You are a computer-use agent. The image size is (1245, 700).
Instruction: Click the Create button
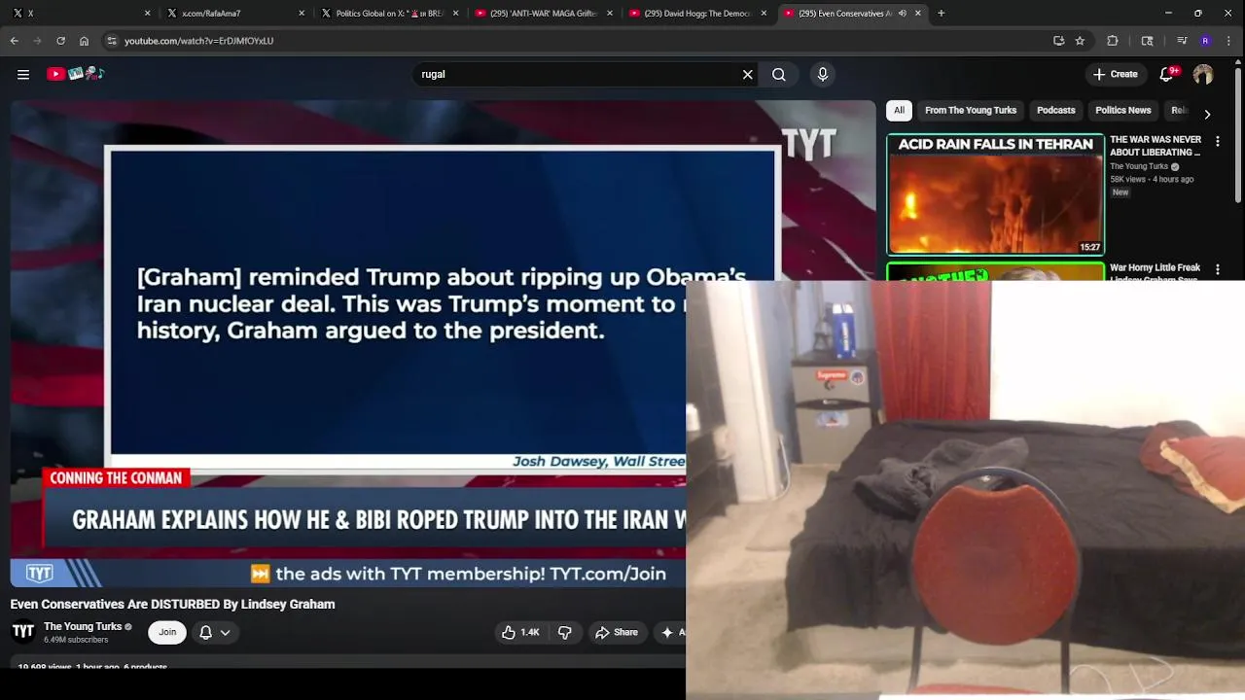click(1115, 74)
